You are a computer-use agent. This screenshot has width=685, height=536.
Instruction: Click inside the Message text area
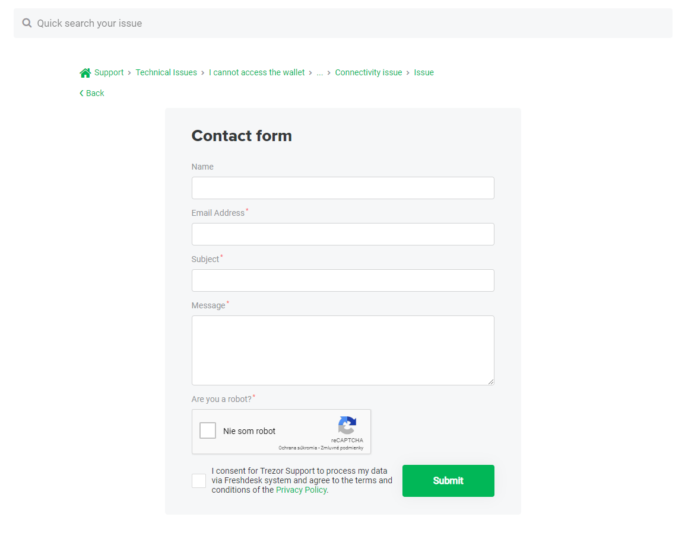click(x=342, y=350)
